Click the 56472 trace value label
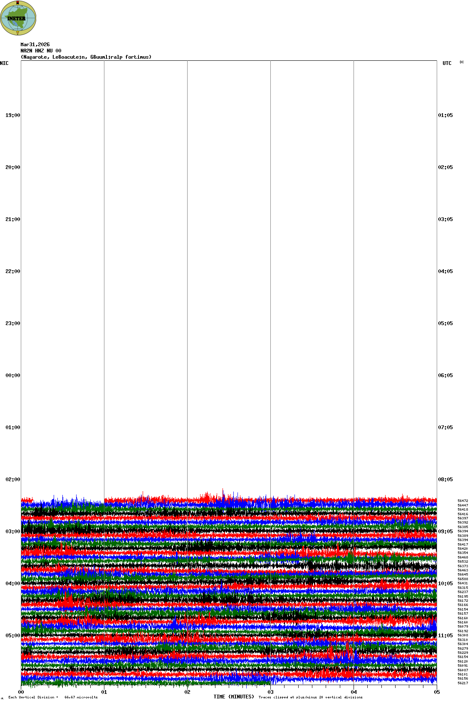470x703 pixels. click(x=463, y=501)
